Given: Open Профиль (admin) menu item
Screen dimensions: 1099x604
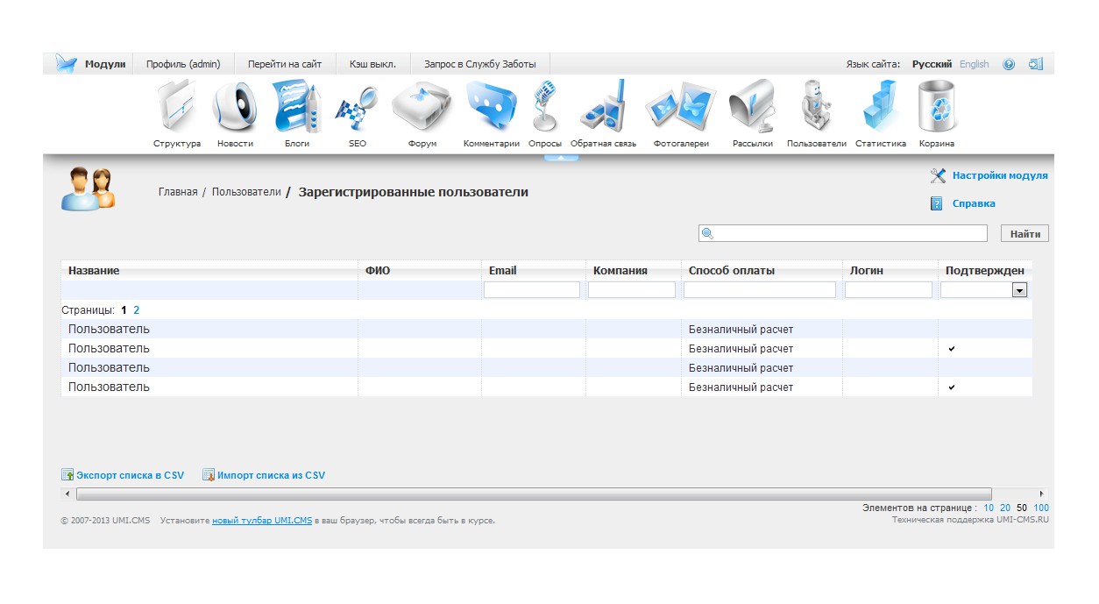Looking at the screenshot, I should point(183,64).
